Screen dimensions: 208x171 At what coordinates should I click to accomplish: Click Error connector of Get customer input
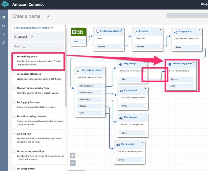(104, 113)
